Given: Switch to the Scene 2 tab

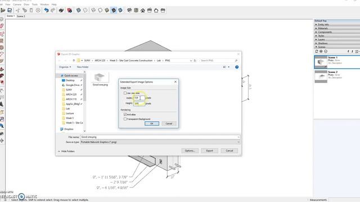Looking at the screenshot, I should (21, 16).
